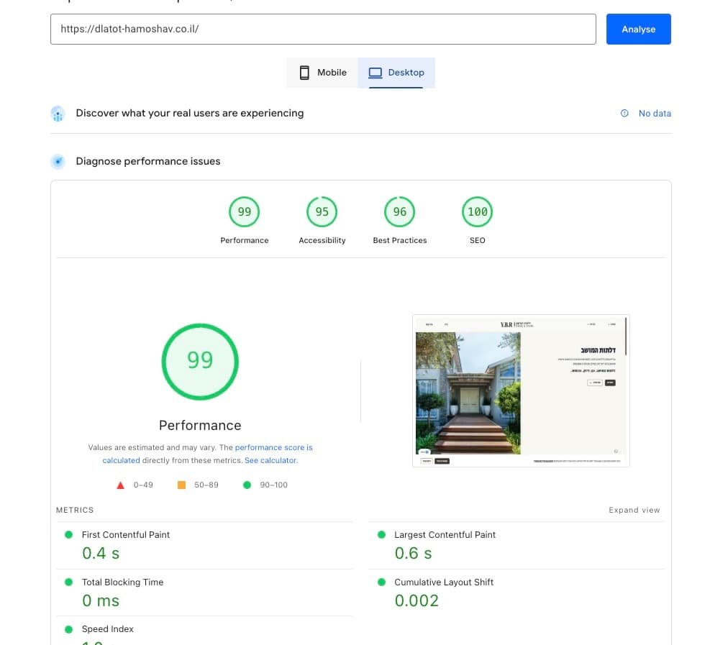
Task: Select the Desktop monitor icon
Action: [375, 72]
